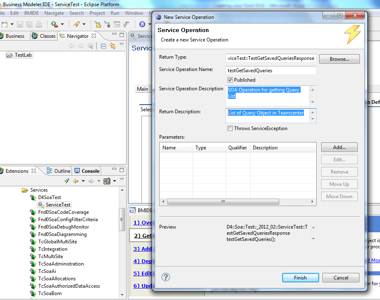The width and height of the screenshot is (380, 300).
Task: Click the yellow highlighter Search icon in the main toolbar
Action: [x=76, y=24]
